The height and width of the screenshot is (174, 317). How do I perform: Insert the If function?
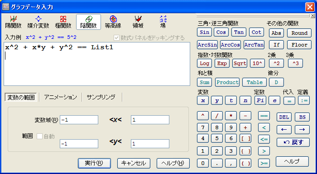click(x=276, y=45)
